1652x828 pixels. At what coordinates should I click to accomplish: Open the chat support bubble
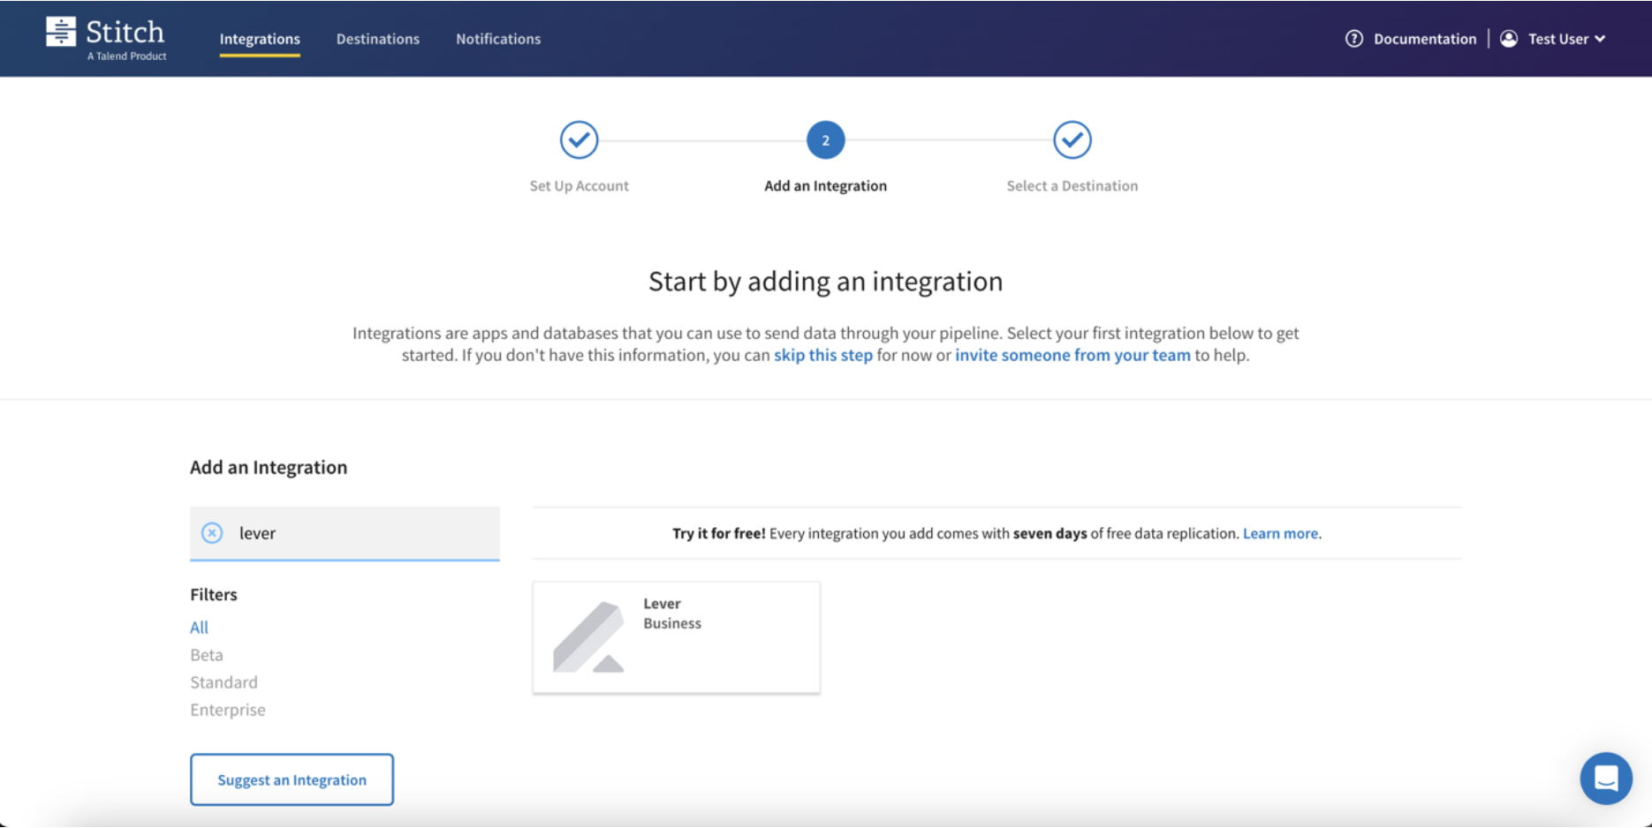pyautogui.click(x=1605, y=778)
